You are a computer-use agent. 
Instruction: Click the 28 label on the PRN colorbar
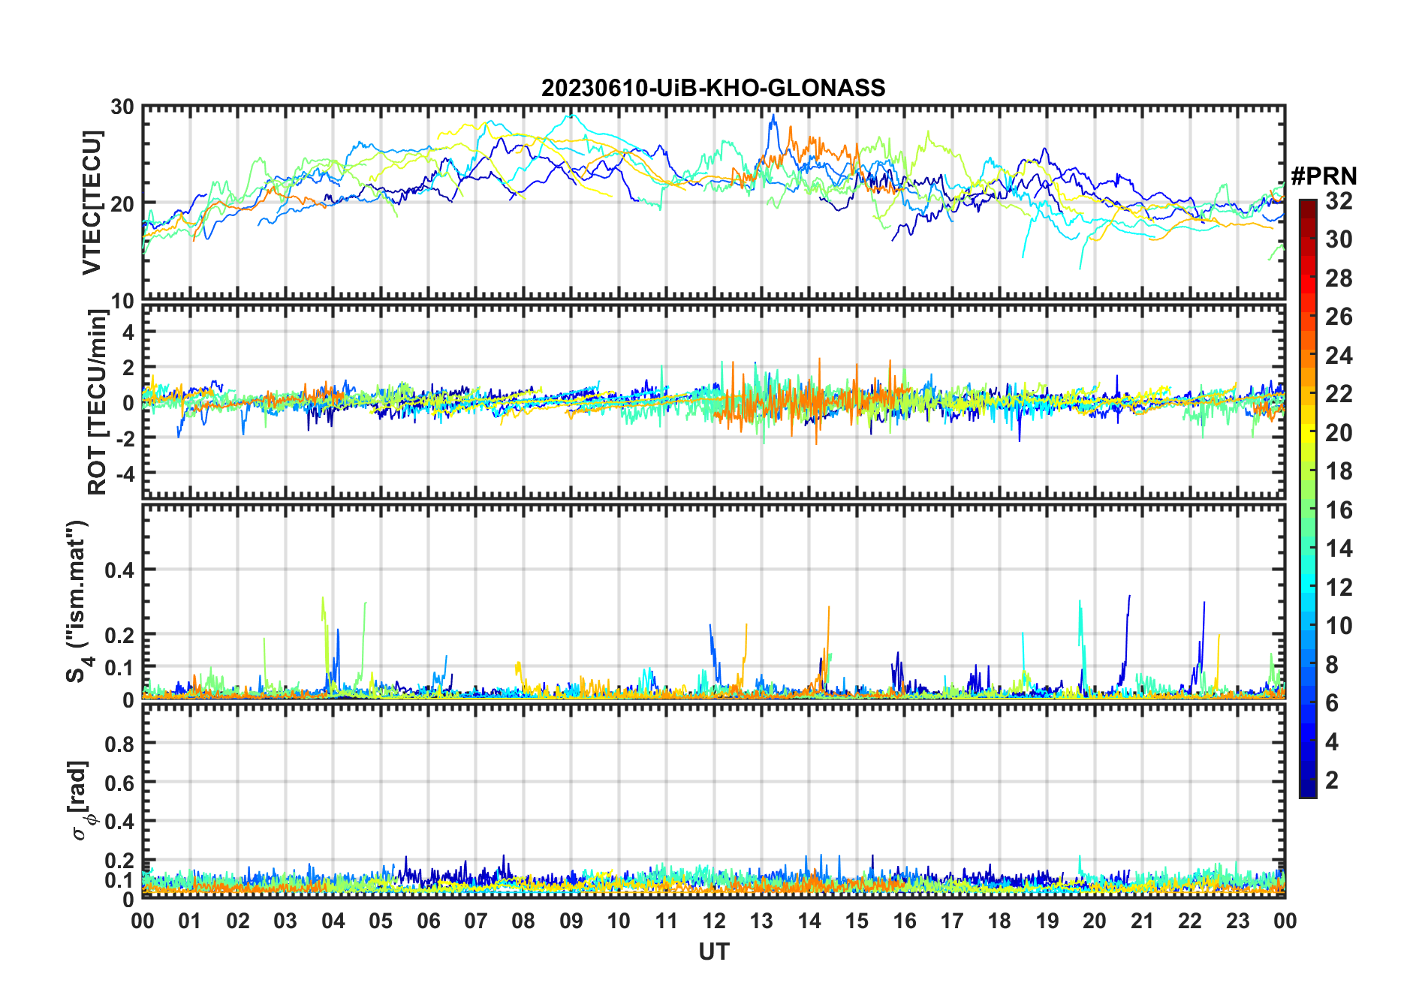pos(1339,278)
